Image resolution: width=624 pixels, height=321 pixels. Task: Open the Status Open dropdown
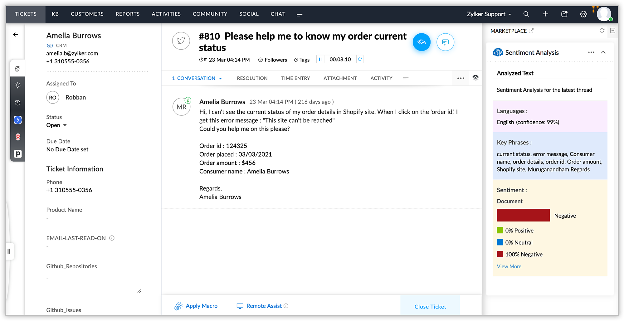click(56, 125)
